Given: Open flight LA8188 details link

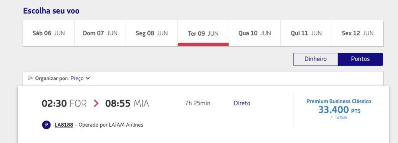Looking at the screenshot, I should (x=64, y=125).
